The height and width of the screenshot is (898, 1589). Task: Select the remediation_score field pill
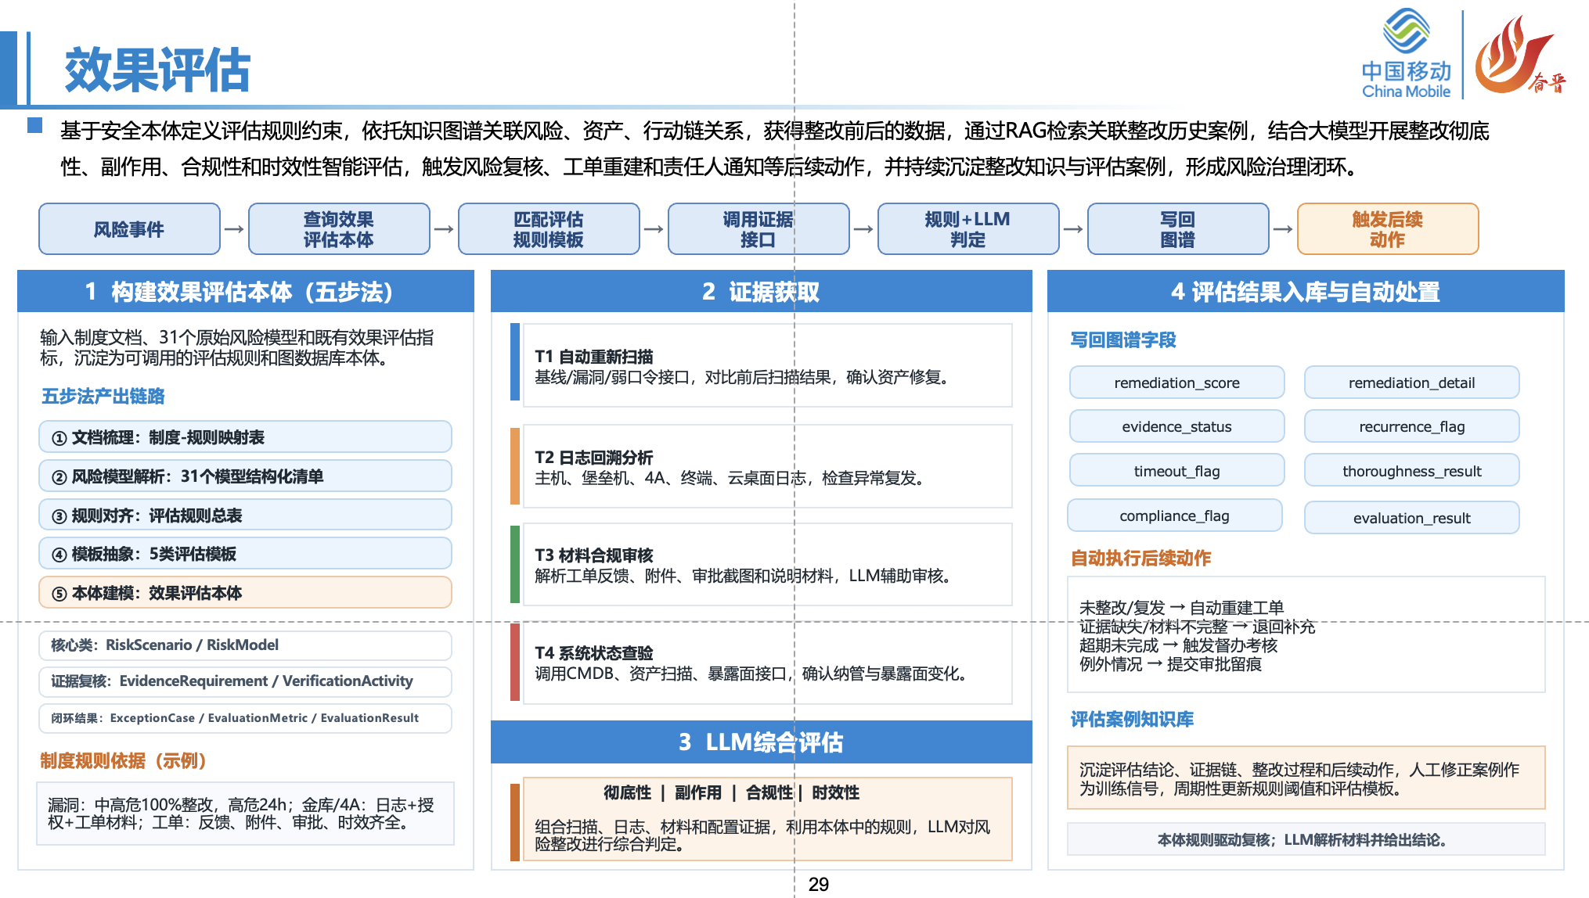click(x=1177, y=383)
